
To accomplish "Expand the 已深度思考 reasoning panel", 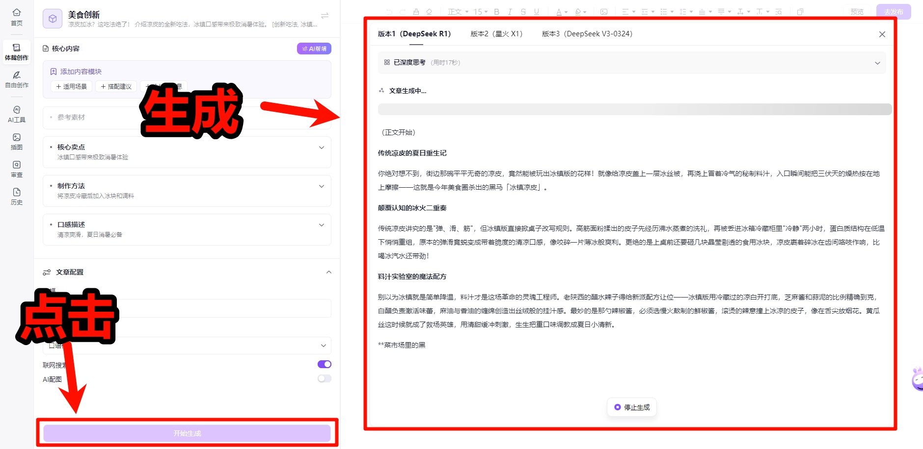I will tap(877, 63).
